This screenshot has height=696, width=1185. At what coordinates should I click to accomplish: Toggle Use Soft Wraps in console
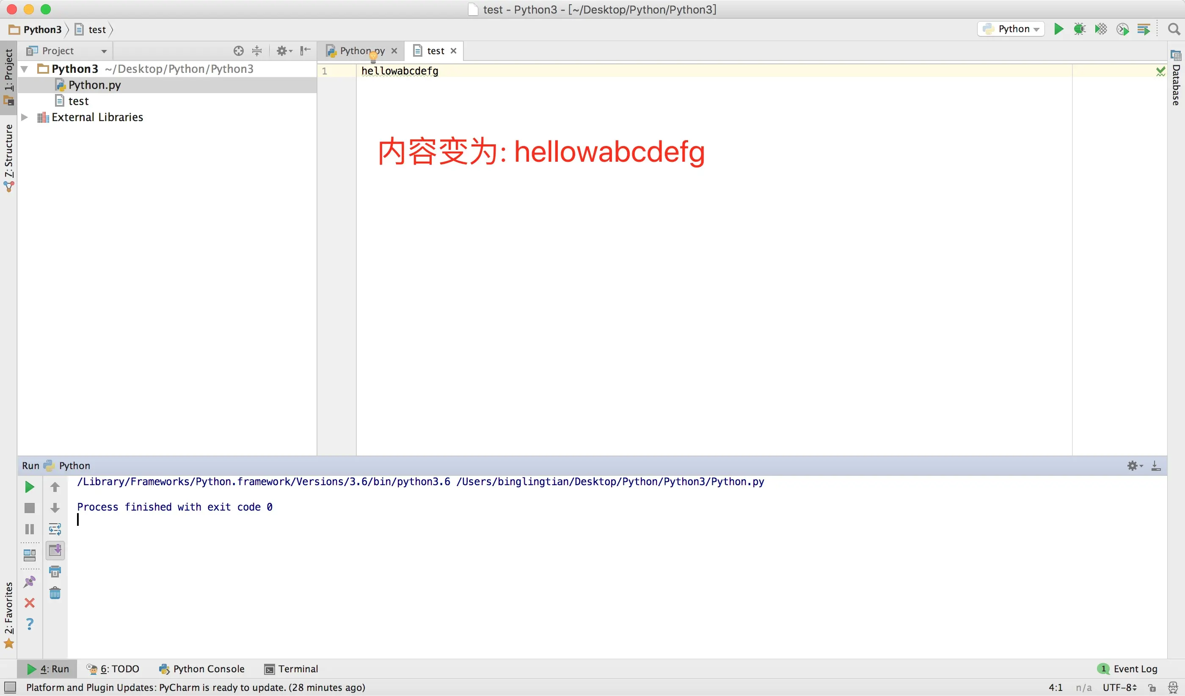pos(55,529)
